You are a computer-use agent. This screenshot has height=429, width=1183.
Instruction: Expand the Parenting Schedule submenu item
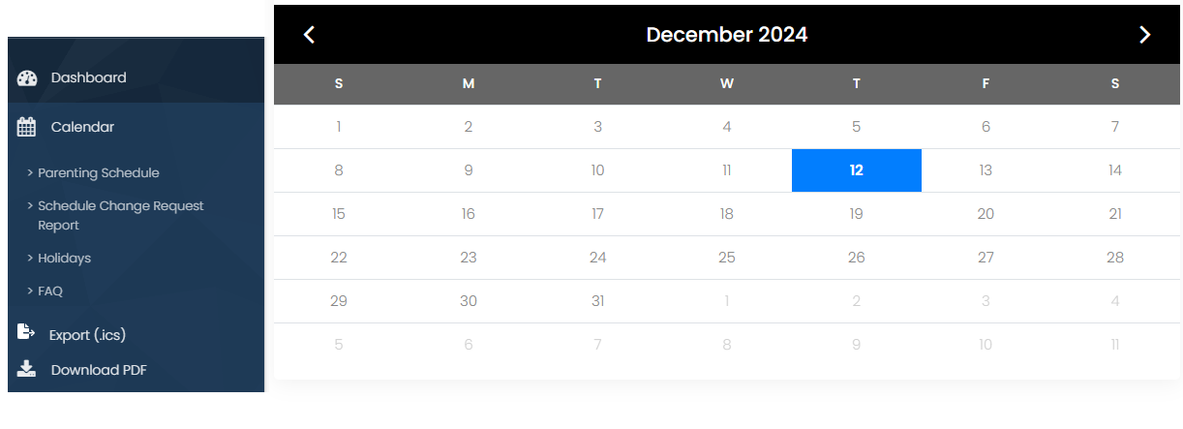(x=98, y=173)
